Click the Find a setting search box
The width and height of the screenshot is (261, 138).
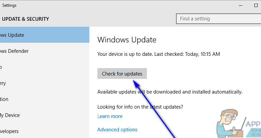click(217, 19)
